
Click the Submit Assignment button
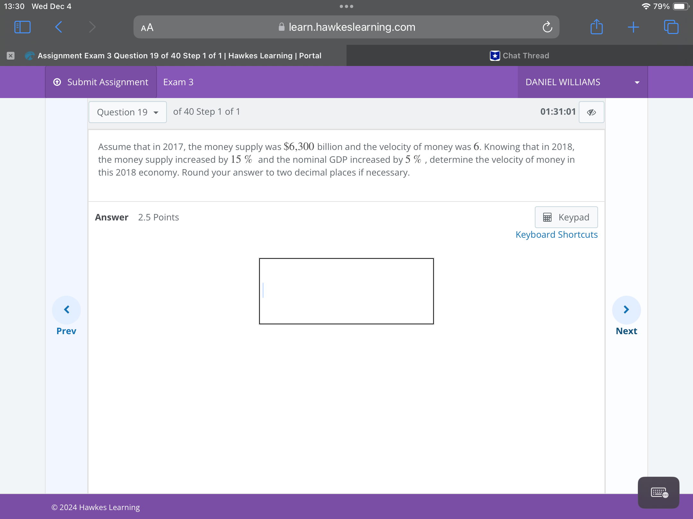pyautogui.click(x=101, y=82)
